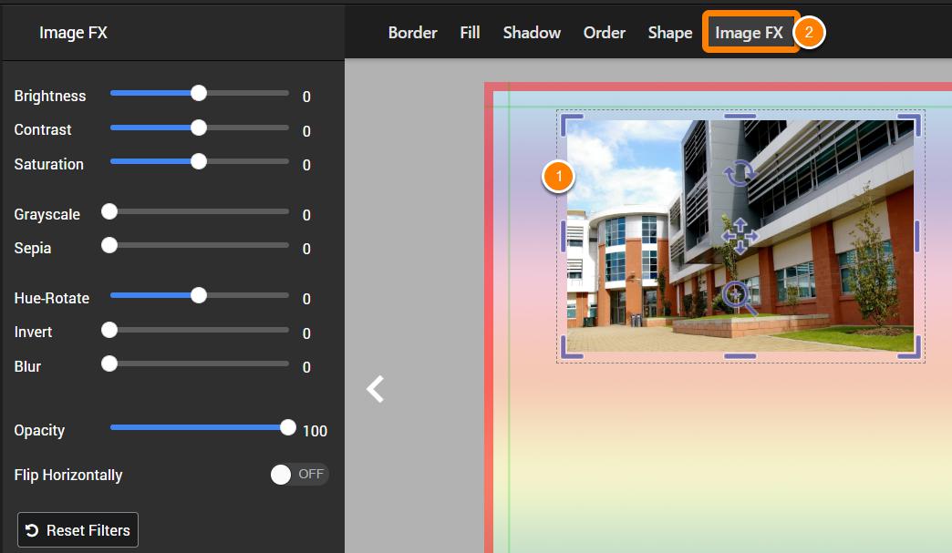Click the left-edge middle handle of the image
The height and width of the screenshot is (553, 952).
(564, 236)
